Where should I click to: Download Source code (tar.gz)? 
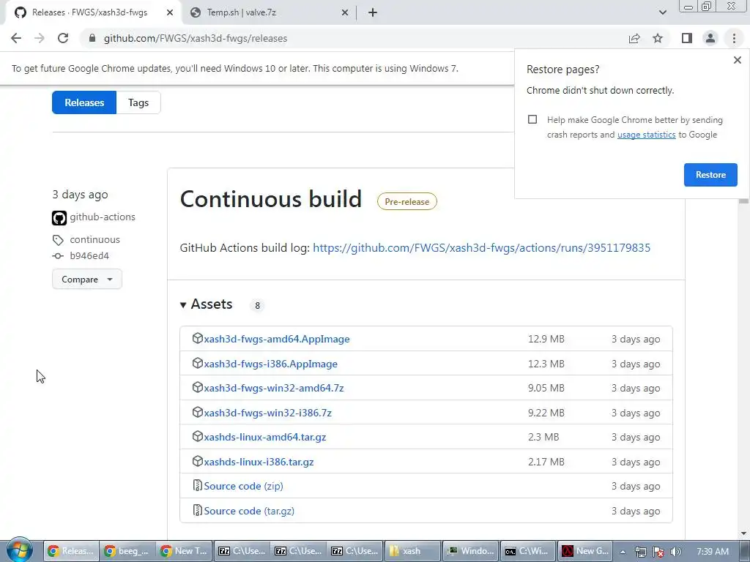coord(249,511)
